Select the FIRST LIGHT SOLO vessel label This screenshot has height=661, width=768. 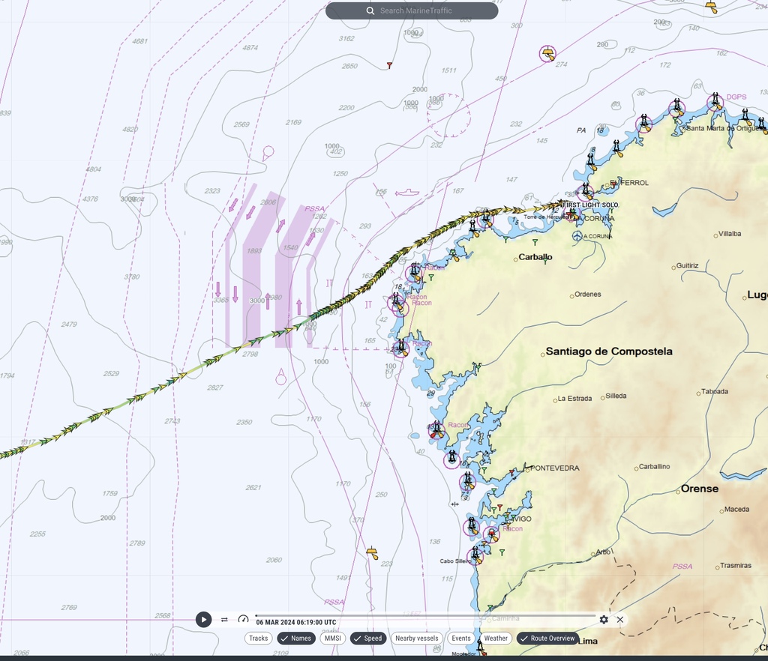[590, 205]
